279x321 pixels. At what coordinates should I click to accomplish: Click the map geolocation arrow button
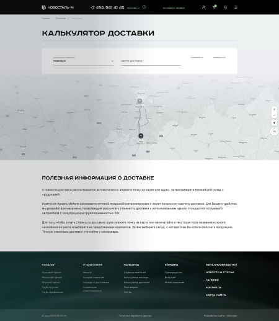pyautogui.click(x=274, y=123)
